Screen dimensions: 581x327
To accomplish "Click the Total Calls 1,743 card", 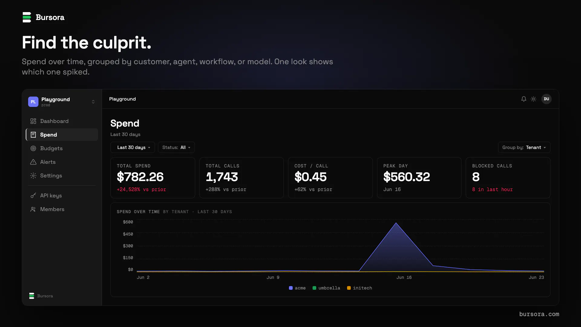I will 241,178.
